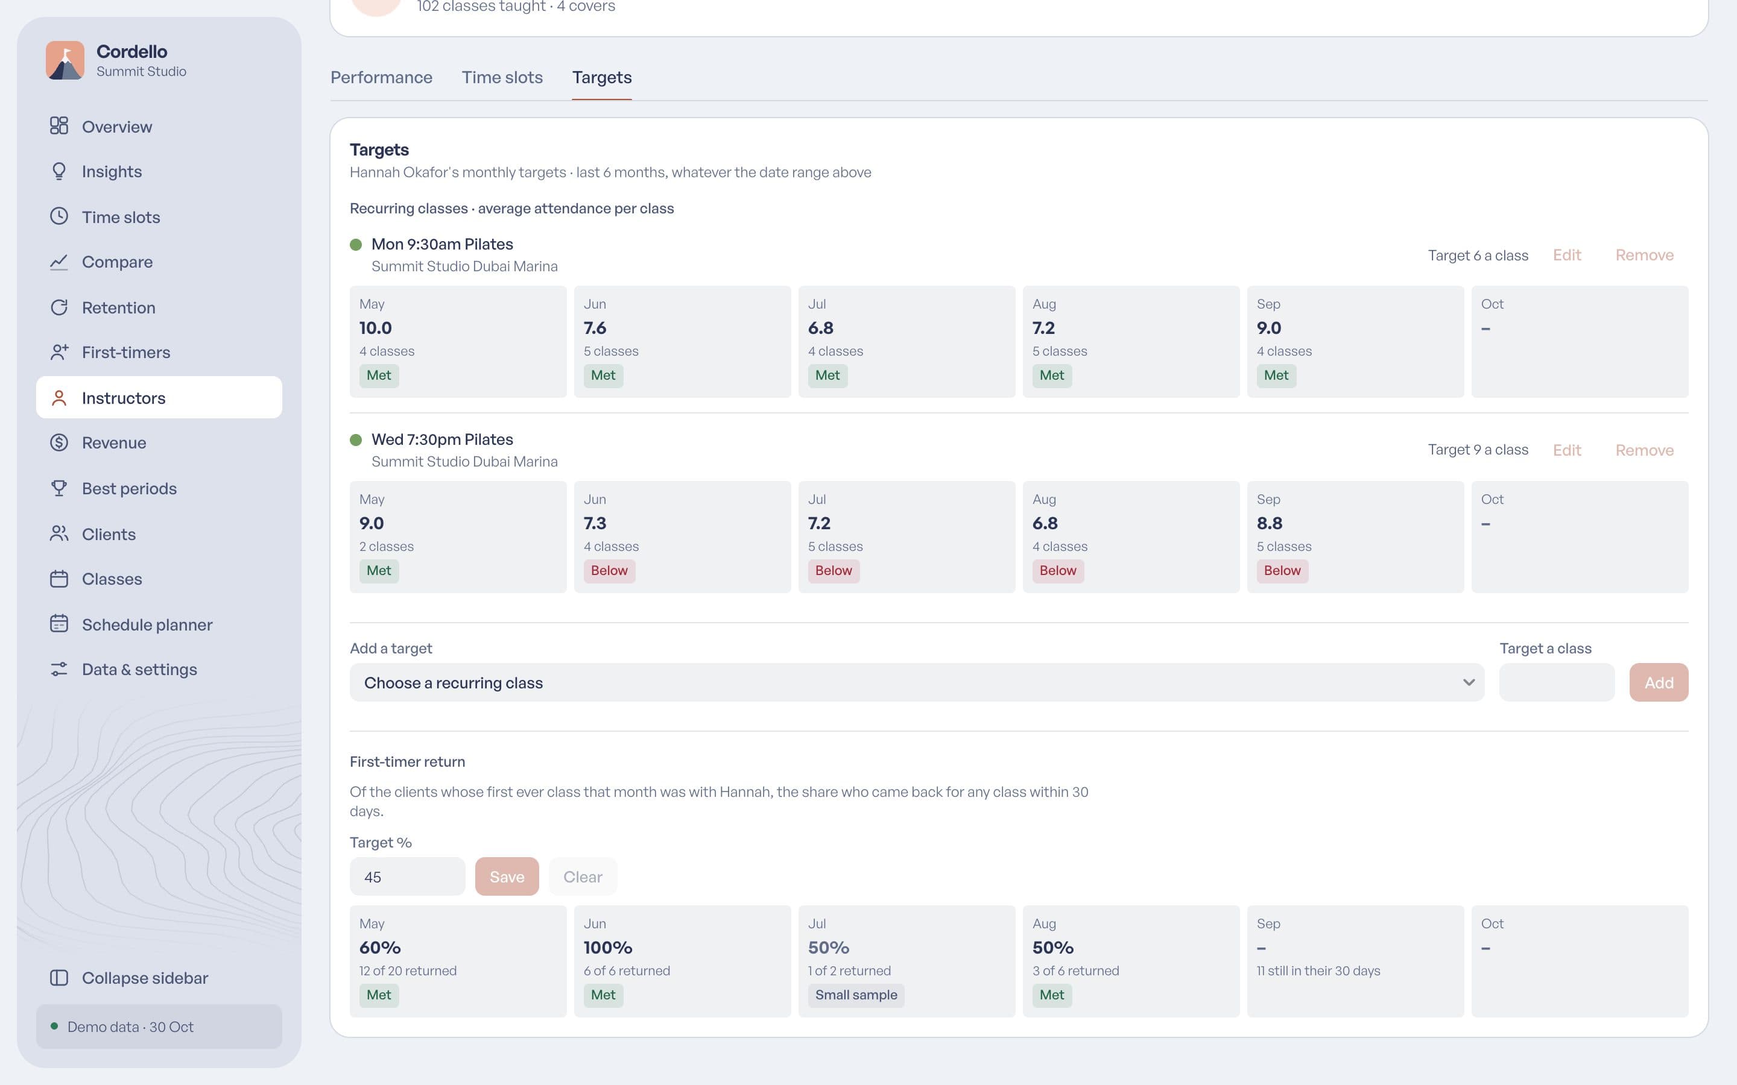
Task: Click the Cordello mountain logo icon
Action: (65, 60)
